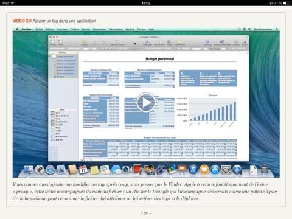Click the Graphiques toolbar icon
292x219 pixels.
pos(147,43)
